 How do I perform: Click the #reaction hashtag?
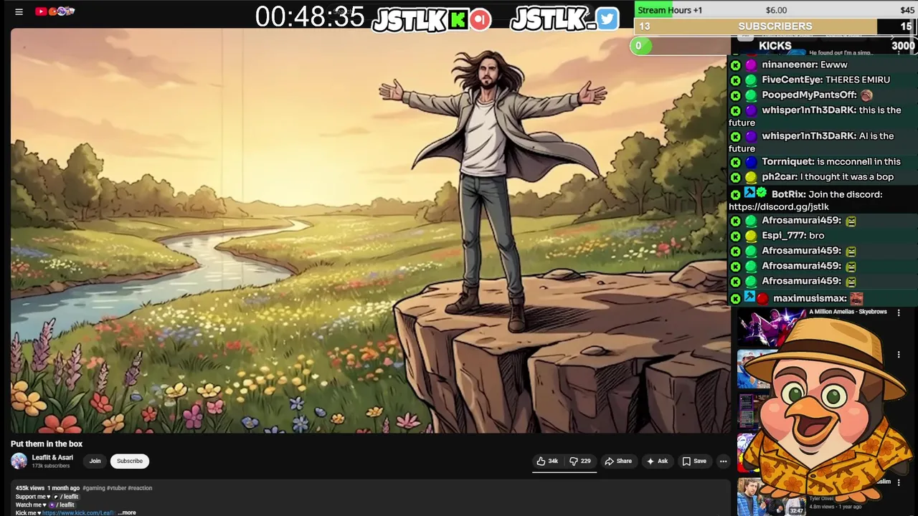tap(140, 488)
